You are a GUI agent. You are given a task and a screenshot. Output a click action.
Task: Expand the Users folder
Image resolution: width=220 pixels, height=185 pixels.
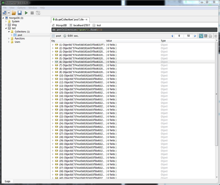(9, 42)
